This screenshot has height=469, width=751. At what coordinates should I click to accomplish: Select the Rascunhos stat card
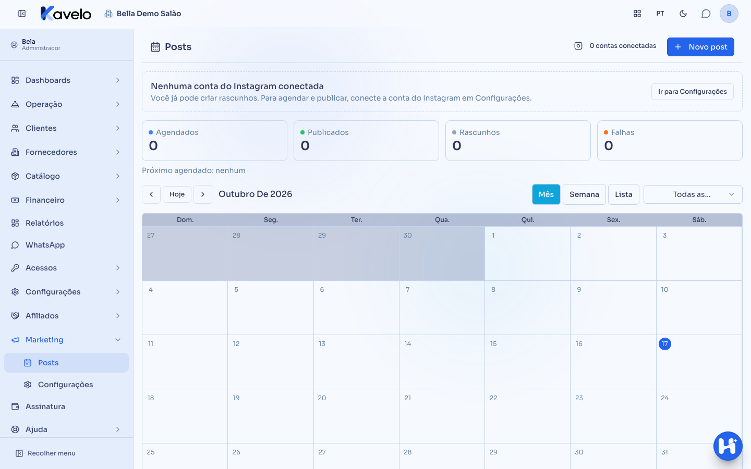(x=518, y=141)
